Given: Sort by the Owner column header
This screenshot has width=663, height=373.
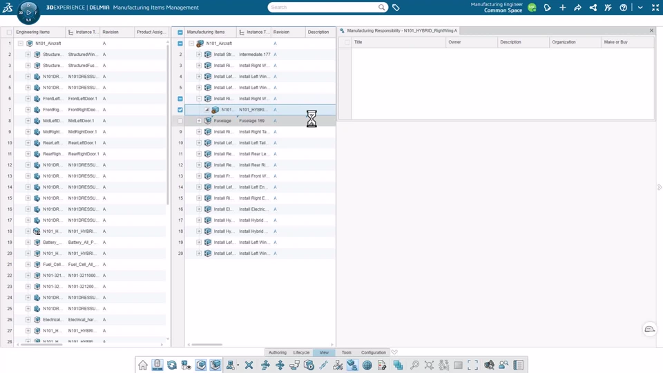Looking at the screenshot, I should [454, 42].
